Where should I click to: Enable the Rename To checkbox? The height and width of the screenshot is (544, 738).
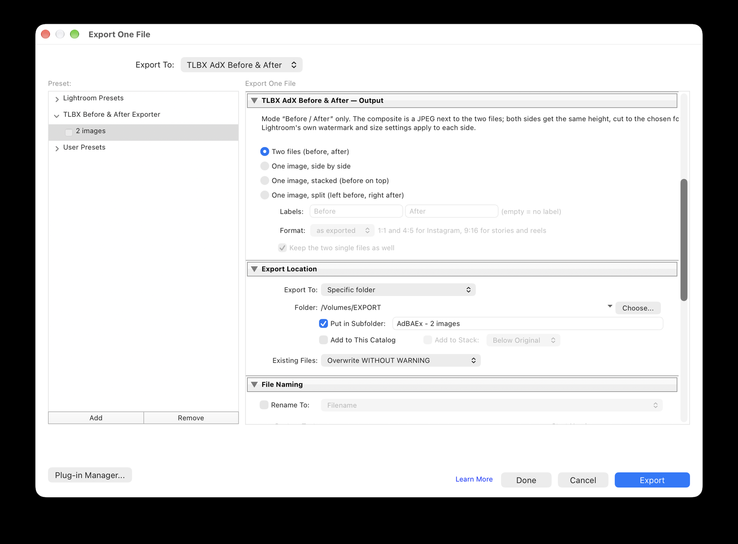tap(264, 405)
